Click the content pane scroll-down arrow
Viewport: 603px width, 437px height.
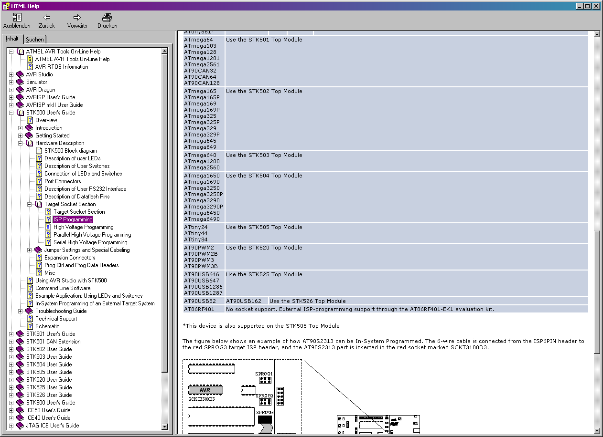click(596, 431)
